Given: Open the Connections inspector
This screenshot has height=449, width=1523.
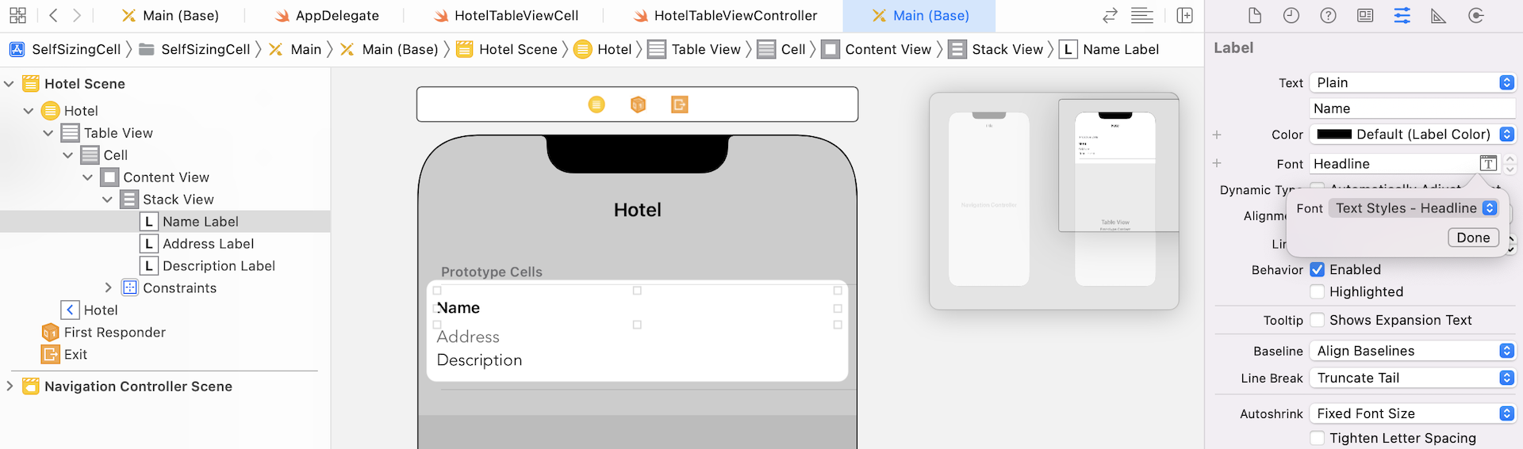Looking at the screenshot, I should point(1475,16).
